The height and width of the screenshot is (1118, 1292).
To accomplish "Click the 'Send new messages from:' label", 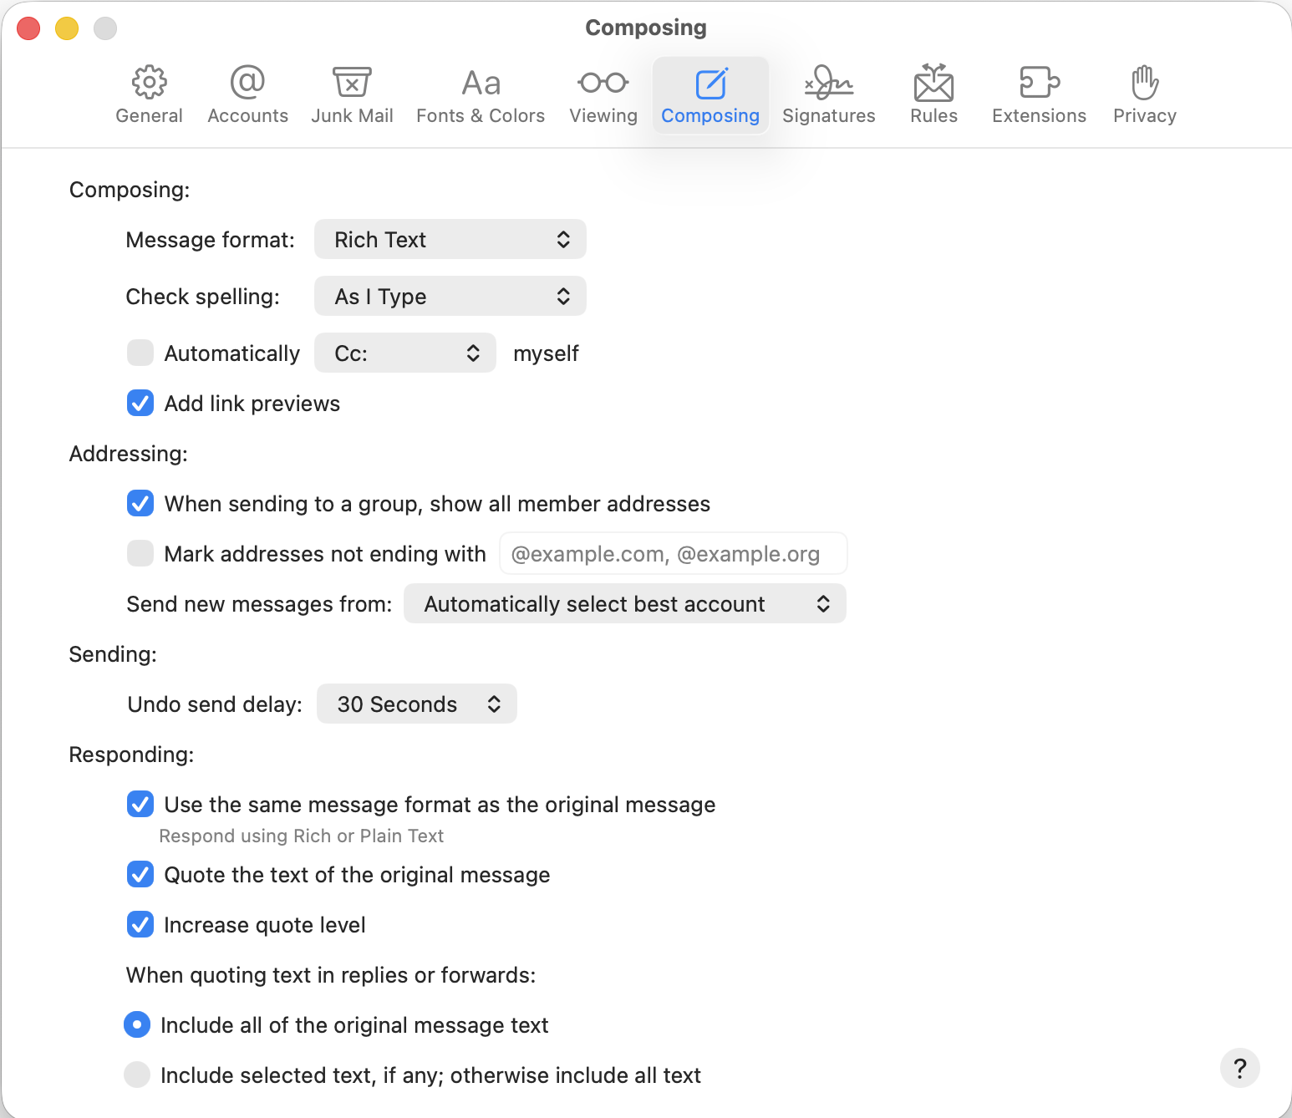I will coord(259,604).
